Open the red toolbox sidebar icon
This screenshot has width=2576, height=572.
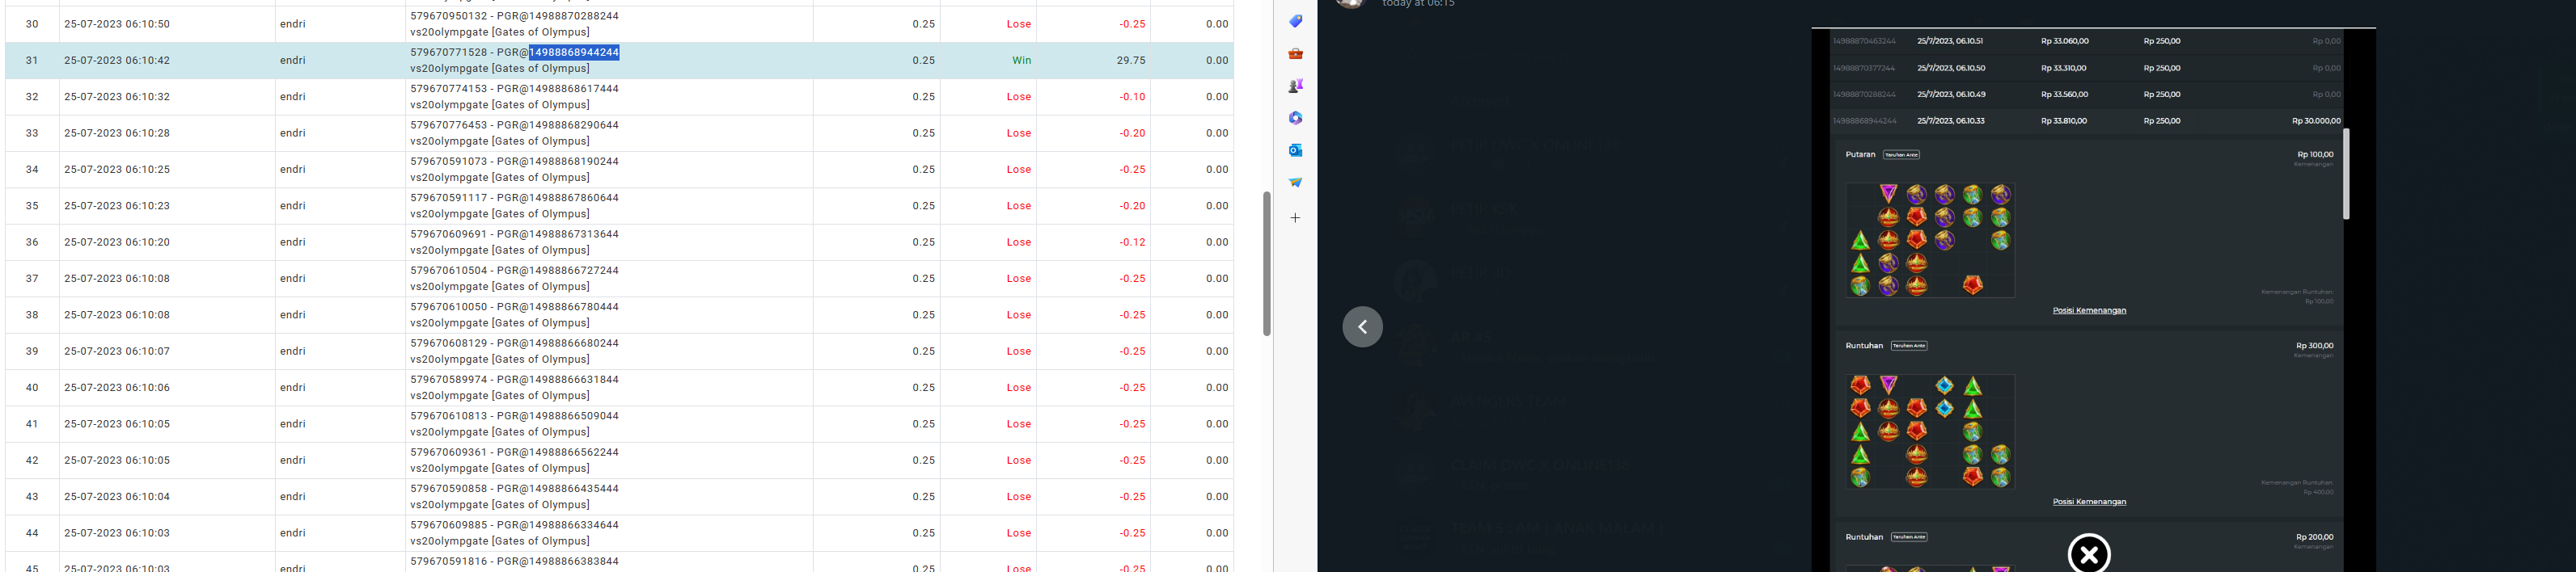click(1295, 54)
